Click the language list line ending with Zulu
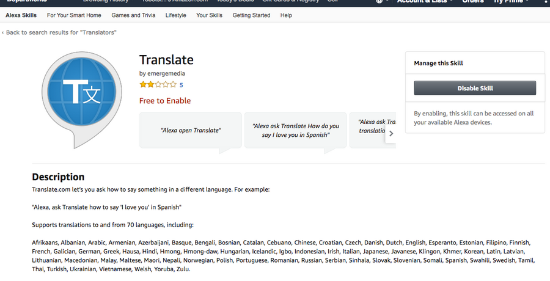Screen dimensions: 550x281 111,269
